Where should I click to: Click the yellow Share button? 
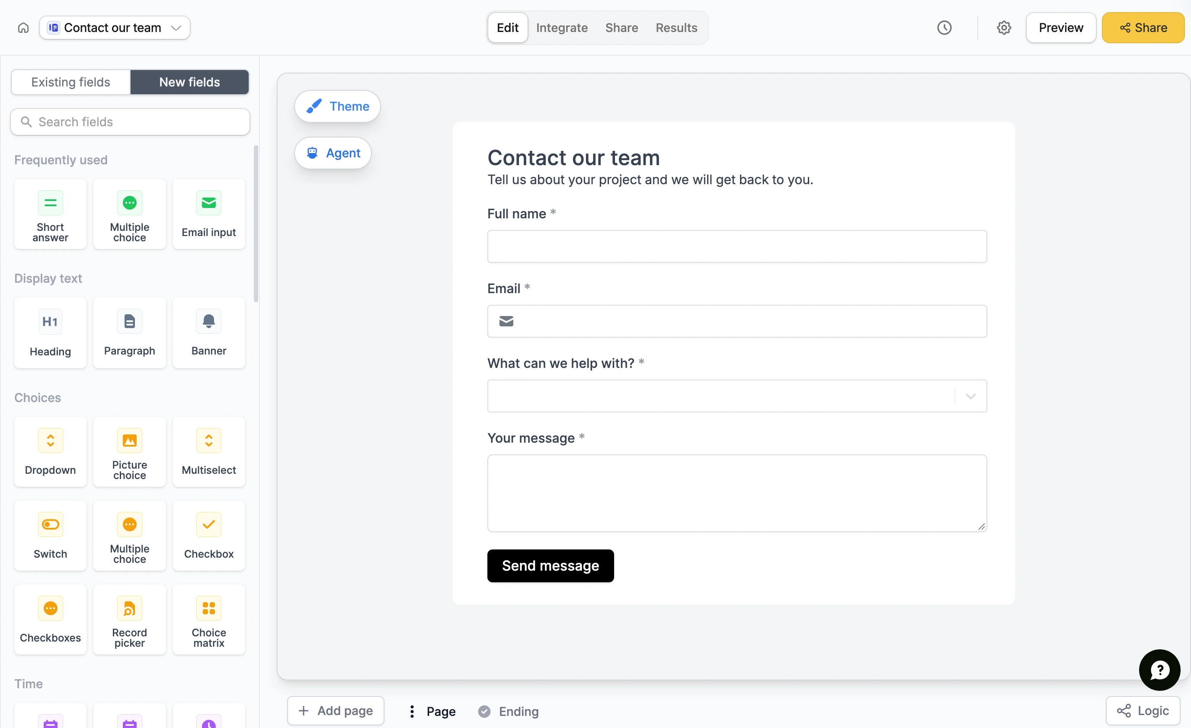(1143, 28)
